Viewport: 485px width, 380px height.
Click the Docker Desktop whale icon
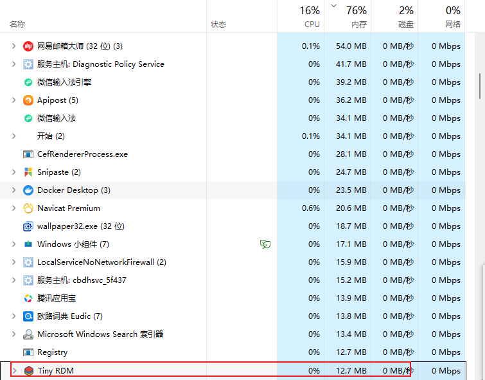[28, 190]
